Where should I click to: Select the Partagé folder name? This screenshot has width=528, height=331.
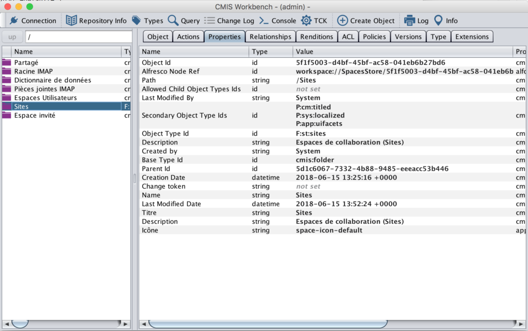pyautogui.click(x=26, y=62)
